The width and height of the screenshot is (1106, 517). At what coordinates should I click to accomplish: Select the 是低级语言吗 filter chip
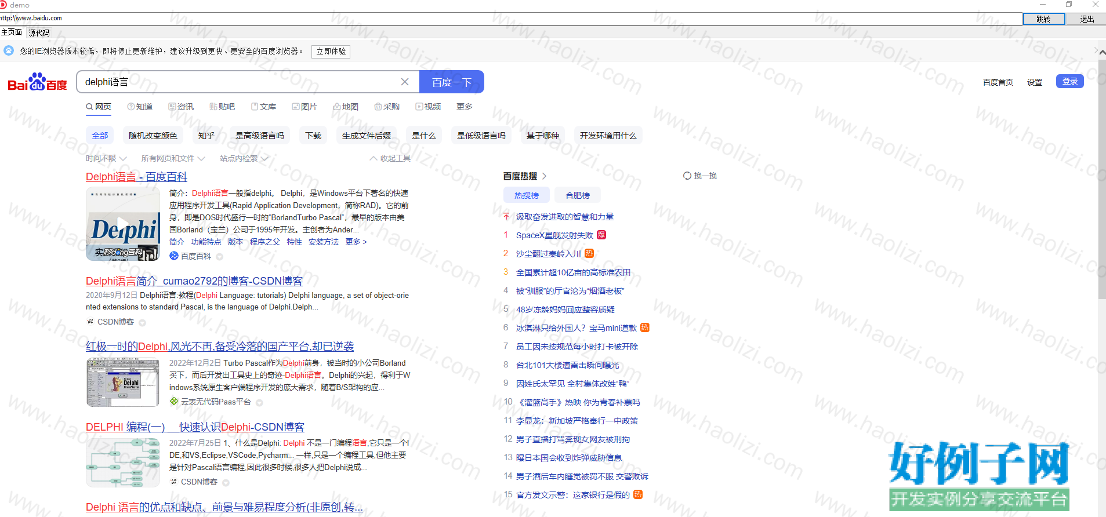click(x=481, y=136)
